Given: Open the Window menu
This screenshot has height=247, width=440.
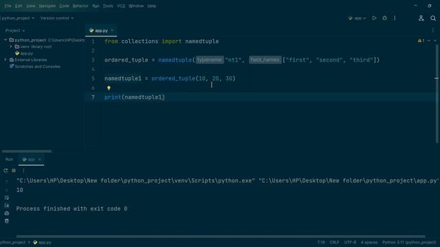Looking at the screenshot, I should 136,5.
